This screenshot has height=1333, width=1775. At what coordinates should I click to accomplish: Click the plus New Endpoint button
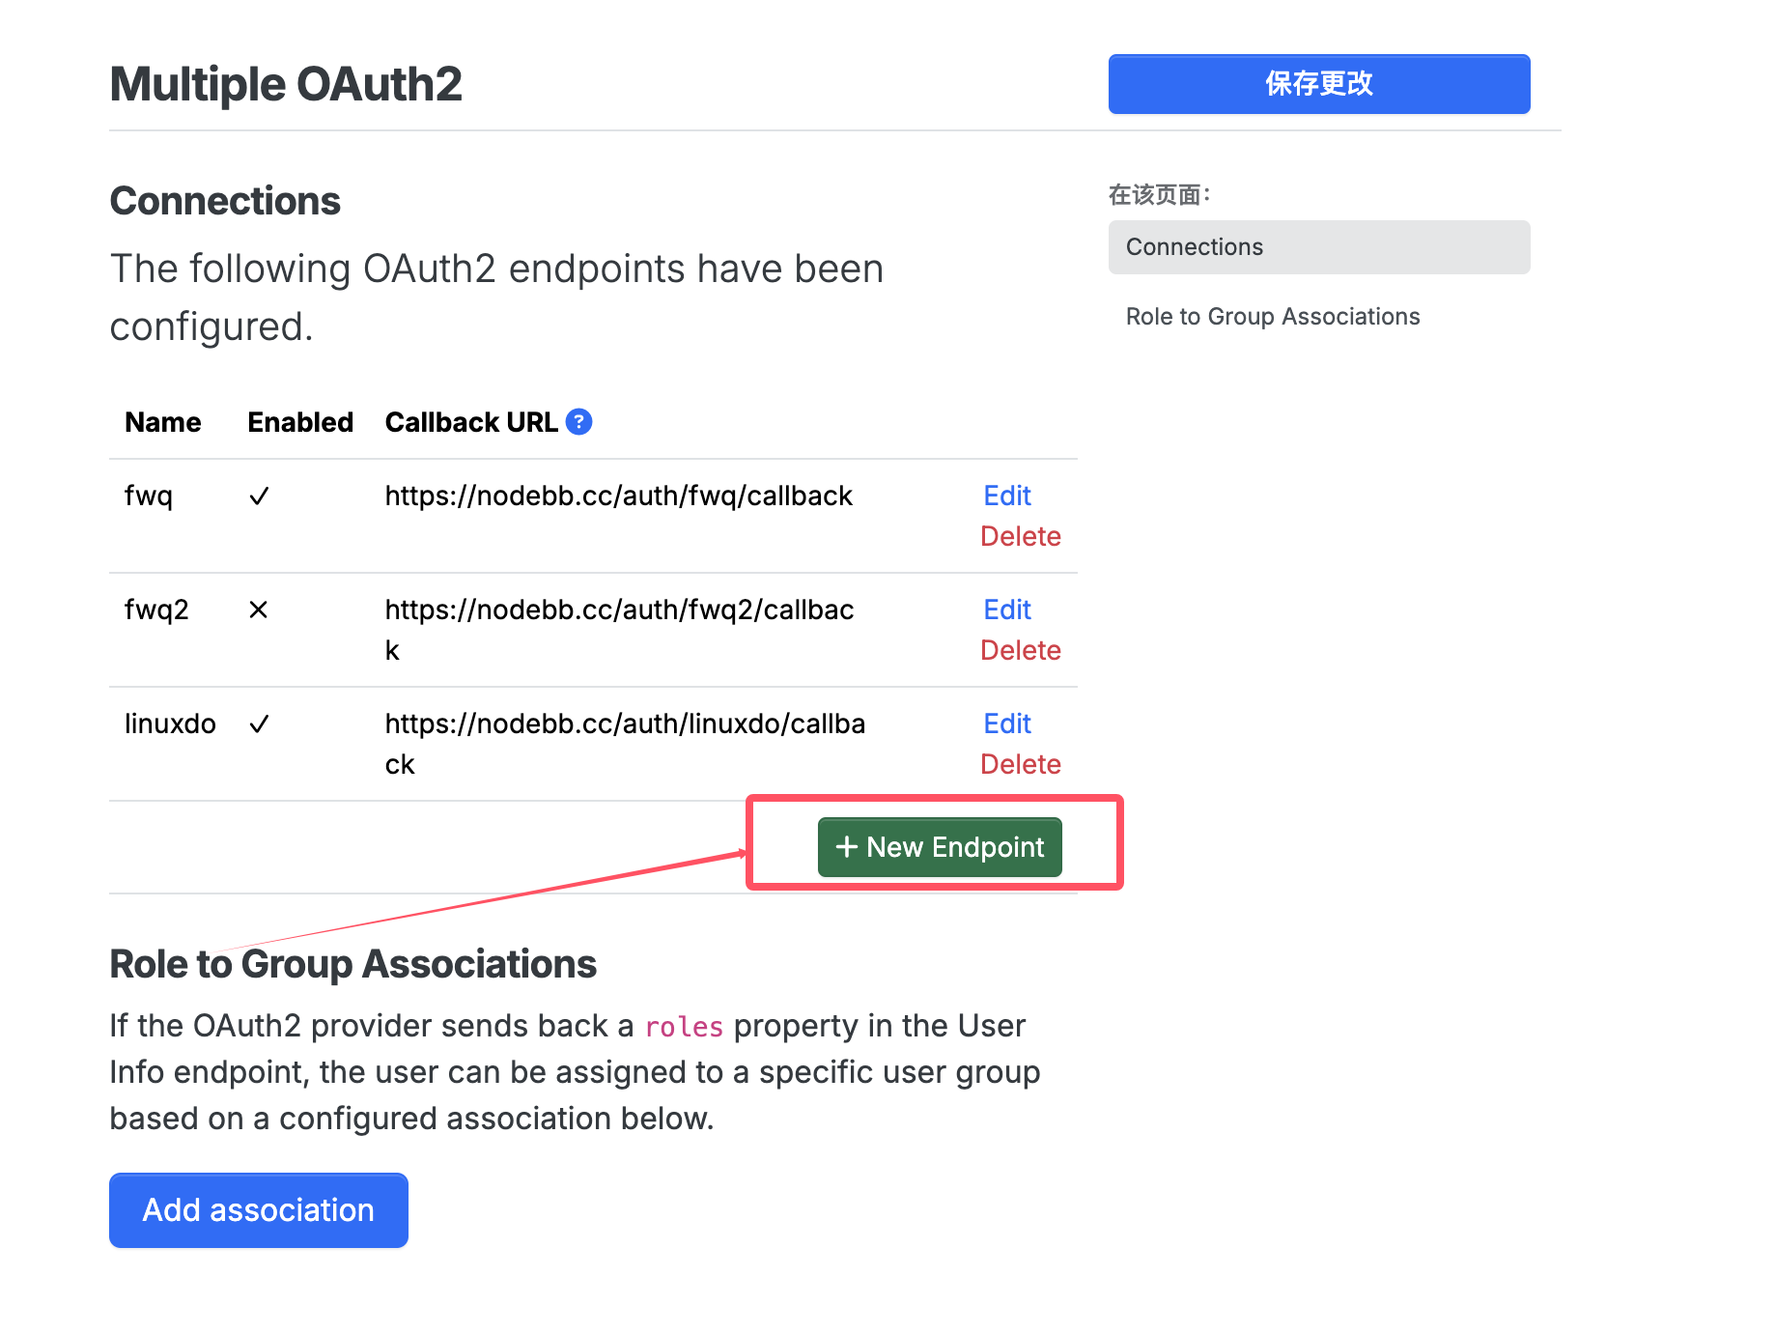pos(940,847)
